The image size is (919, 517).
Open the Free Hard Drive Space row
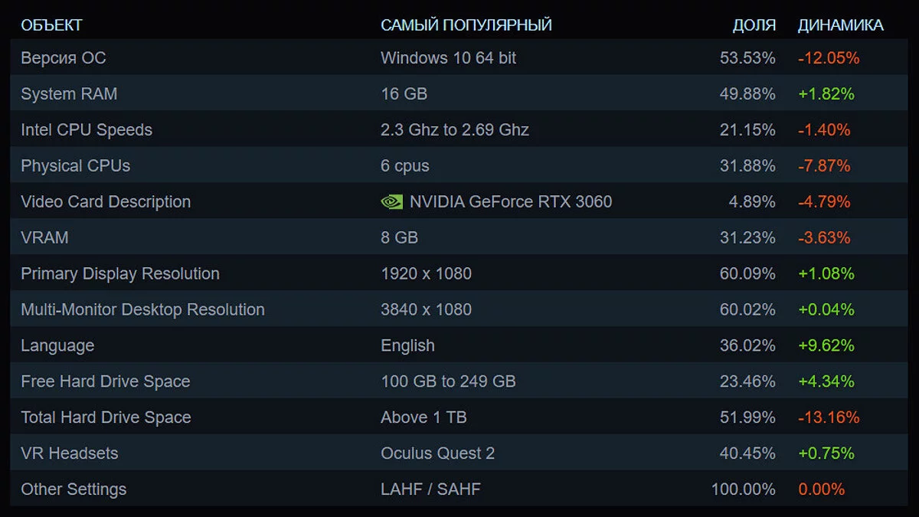coord(106,382)
